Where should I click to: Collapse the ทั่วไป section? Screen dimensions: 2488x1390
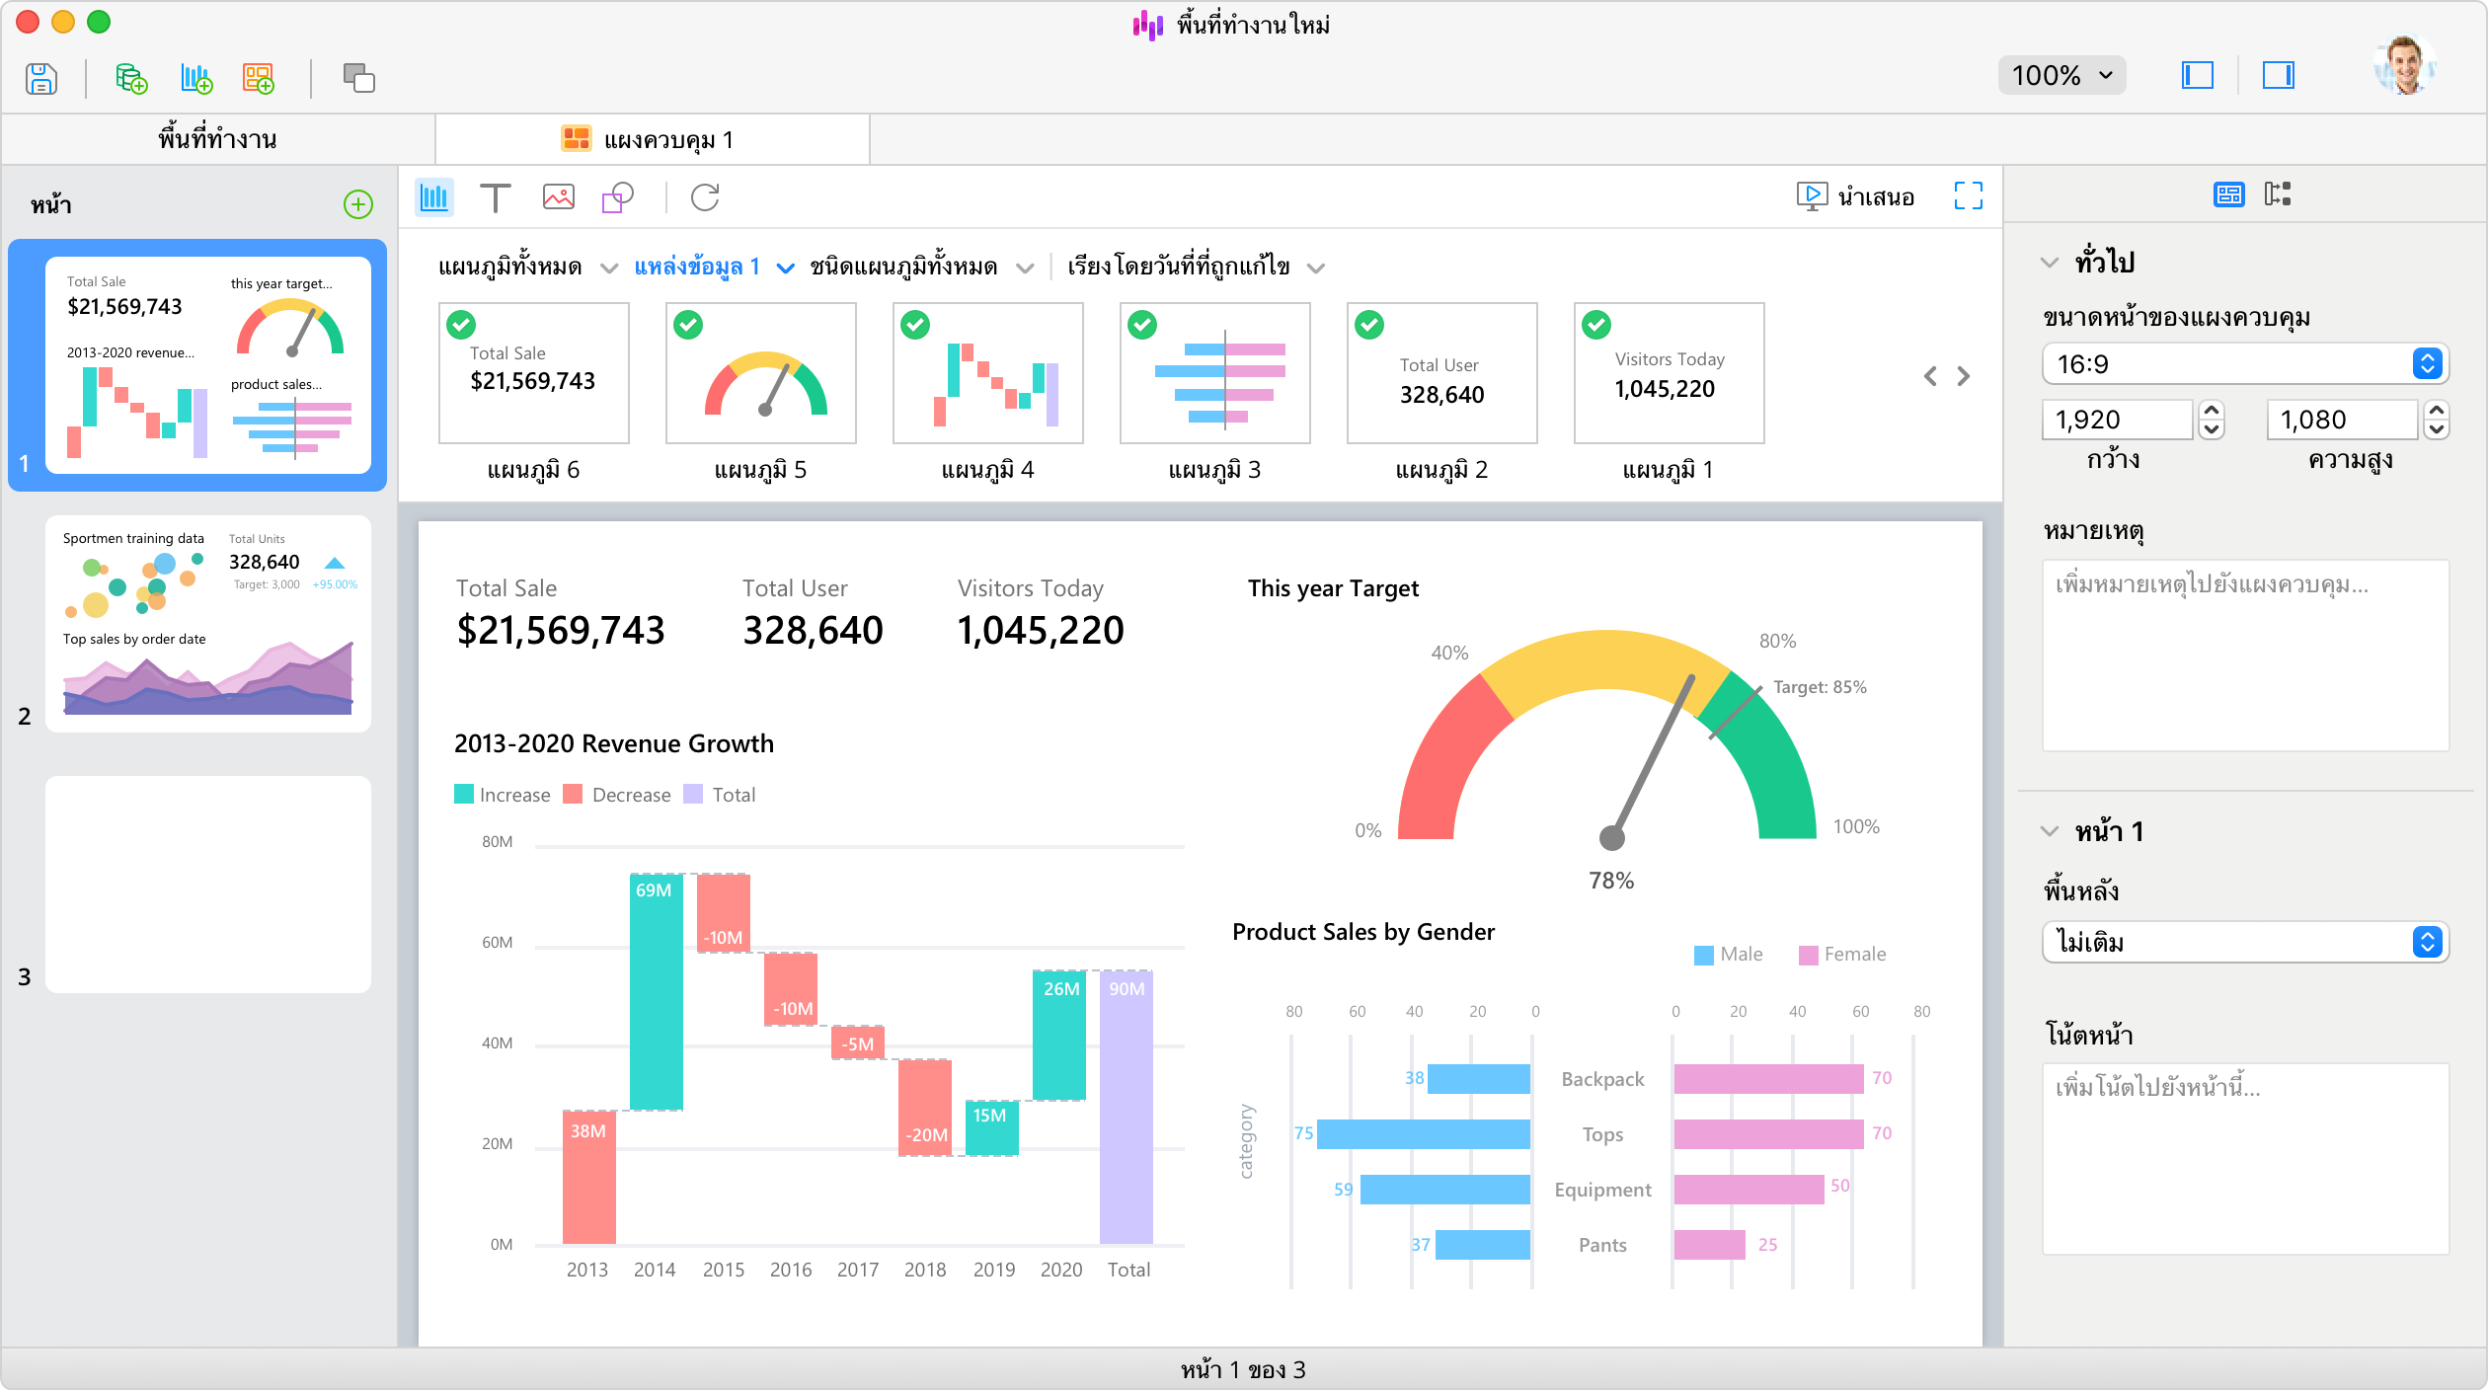point(2050,263)
